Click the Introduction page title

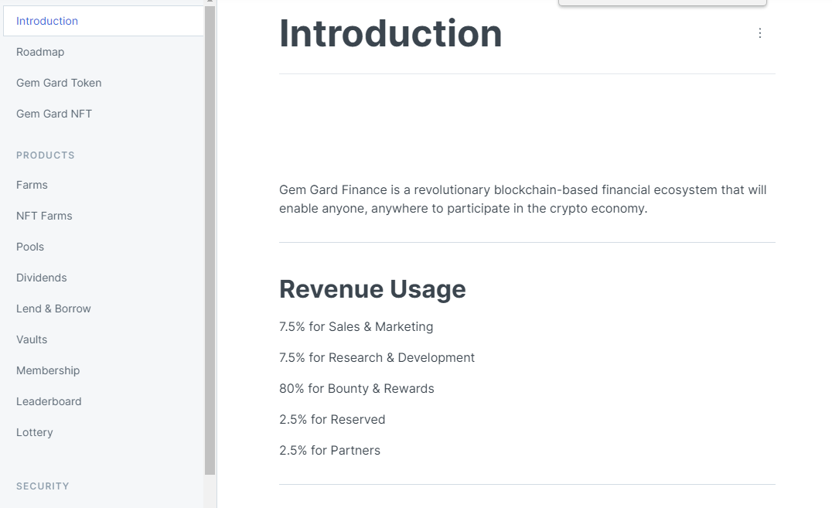[x=390, y=33]
